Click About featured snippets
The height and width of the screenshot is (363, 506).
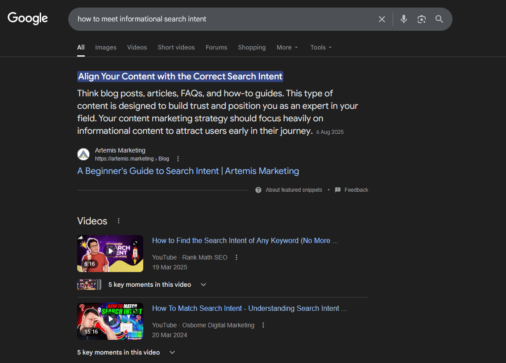[294, 190]
